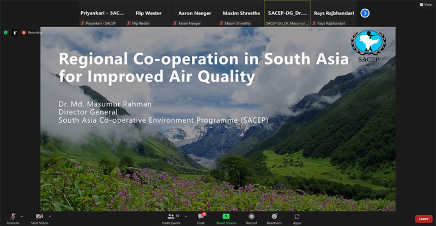Screen dimensions: 436x226
Task: Unmute the microphone
Action: (x=13, y=219)
